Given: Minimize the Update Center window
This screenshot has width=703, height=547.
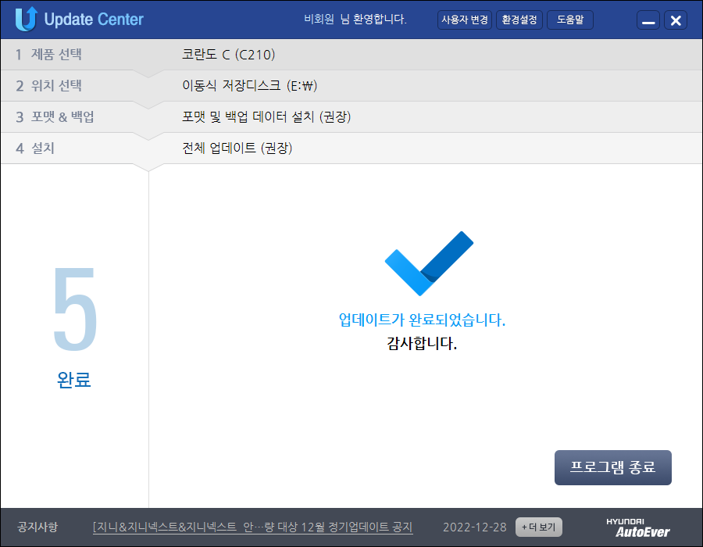Looking at the screenshot, I should [x=648, y=20].
